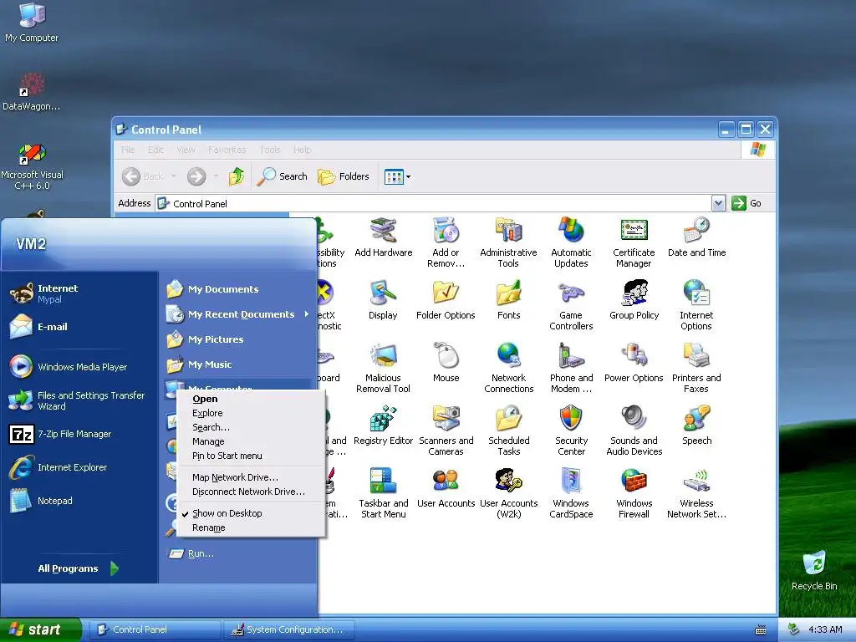Open Certificate Manager
The width and height of the screenshot is (856, 642).
634,242
